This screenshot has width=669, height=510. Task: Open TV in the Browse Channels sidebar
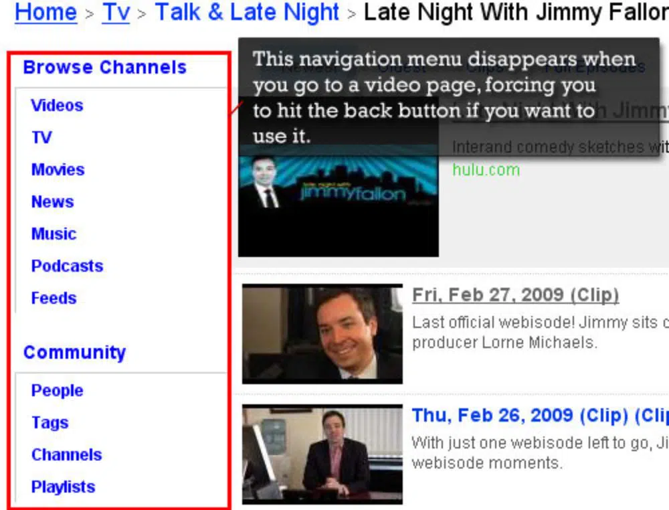41,137
